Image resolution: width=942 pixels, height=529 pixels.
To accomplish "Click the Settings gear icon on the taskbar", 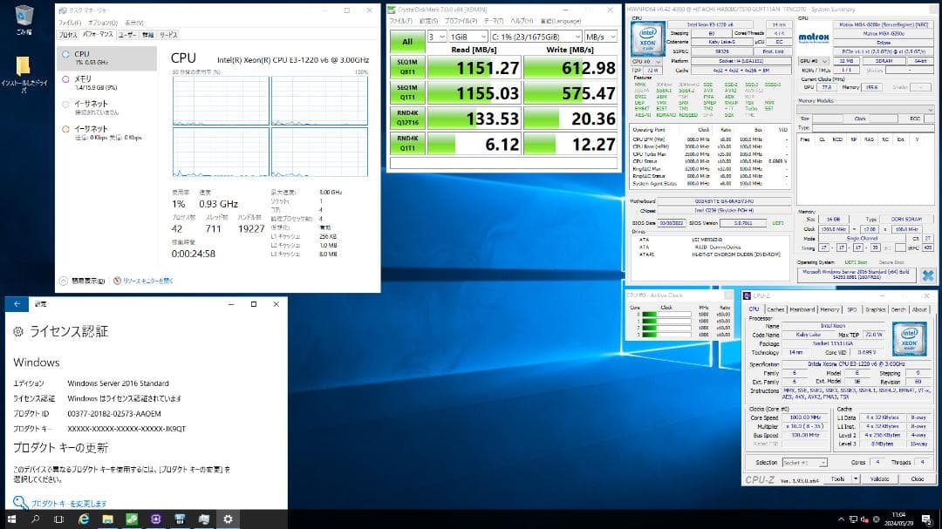I will [227, 519].
